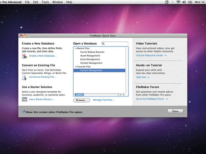Viewport: 206px width, 154px height.
Task: Click the Wi-Fi status icon
Action: 178,2
